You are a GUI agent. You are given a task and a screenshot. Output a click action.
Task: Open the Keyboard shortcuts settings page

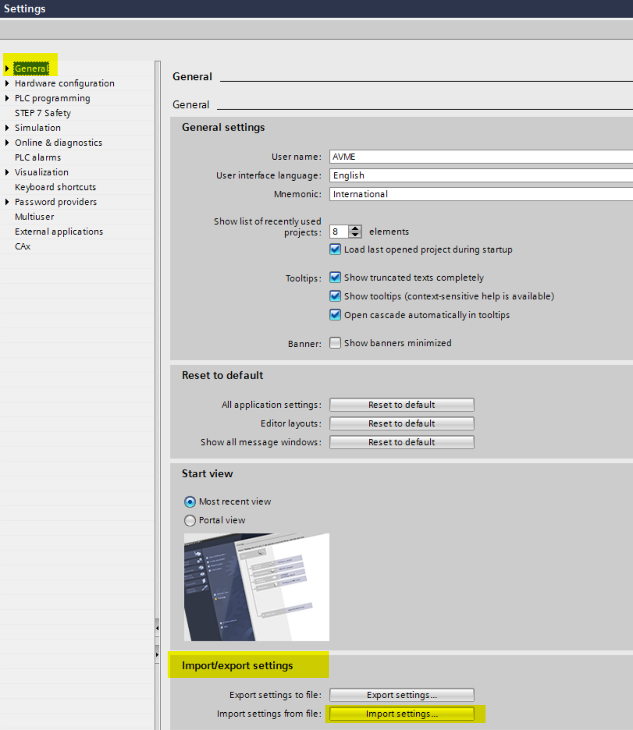55,187
